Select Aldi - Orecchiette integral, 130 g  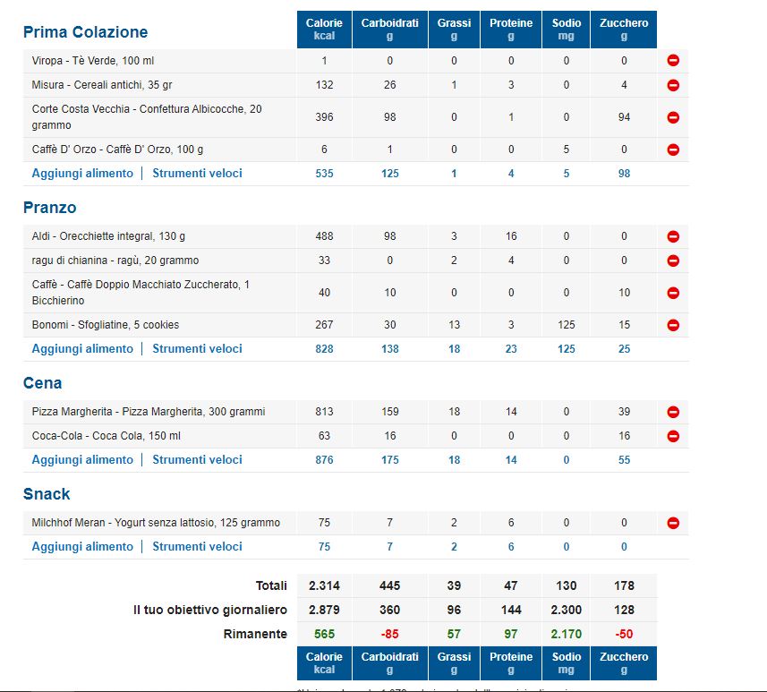click(108, 236)
